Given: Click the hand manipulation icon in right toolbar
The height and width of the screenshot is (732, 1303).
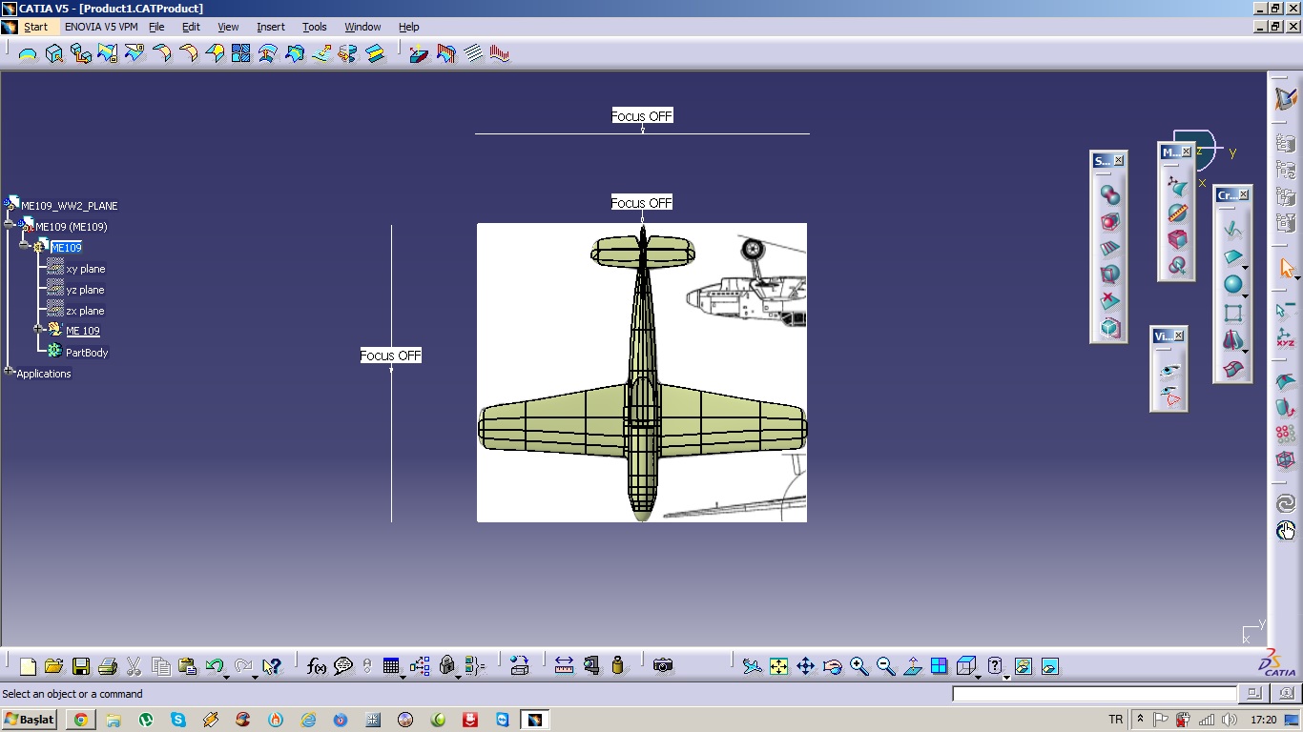Looking at the screenshot, I should click(1286, 531).
